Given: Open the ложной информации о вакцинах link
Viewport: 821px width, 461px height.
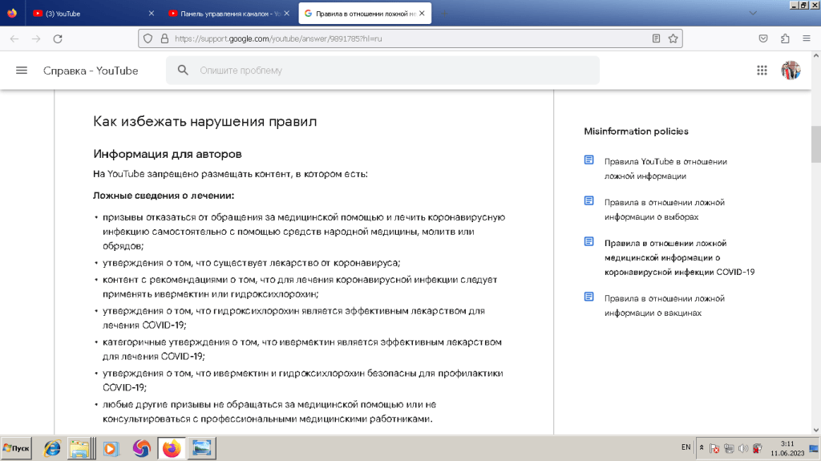Looking at the screenshot, I should [x=663, y=305].
